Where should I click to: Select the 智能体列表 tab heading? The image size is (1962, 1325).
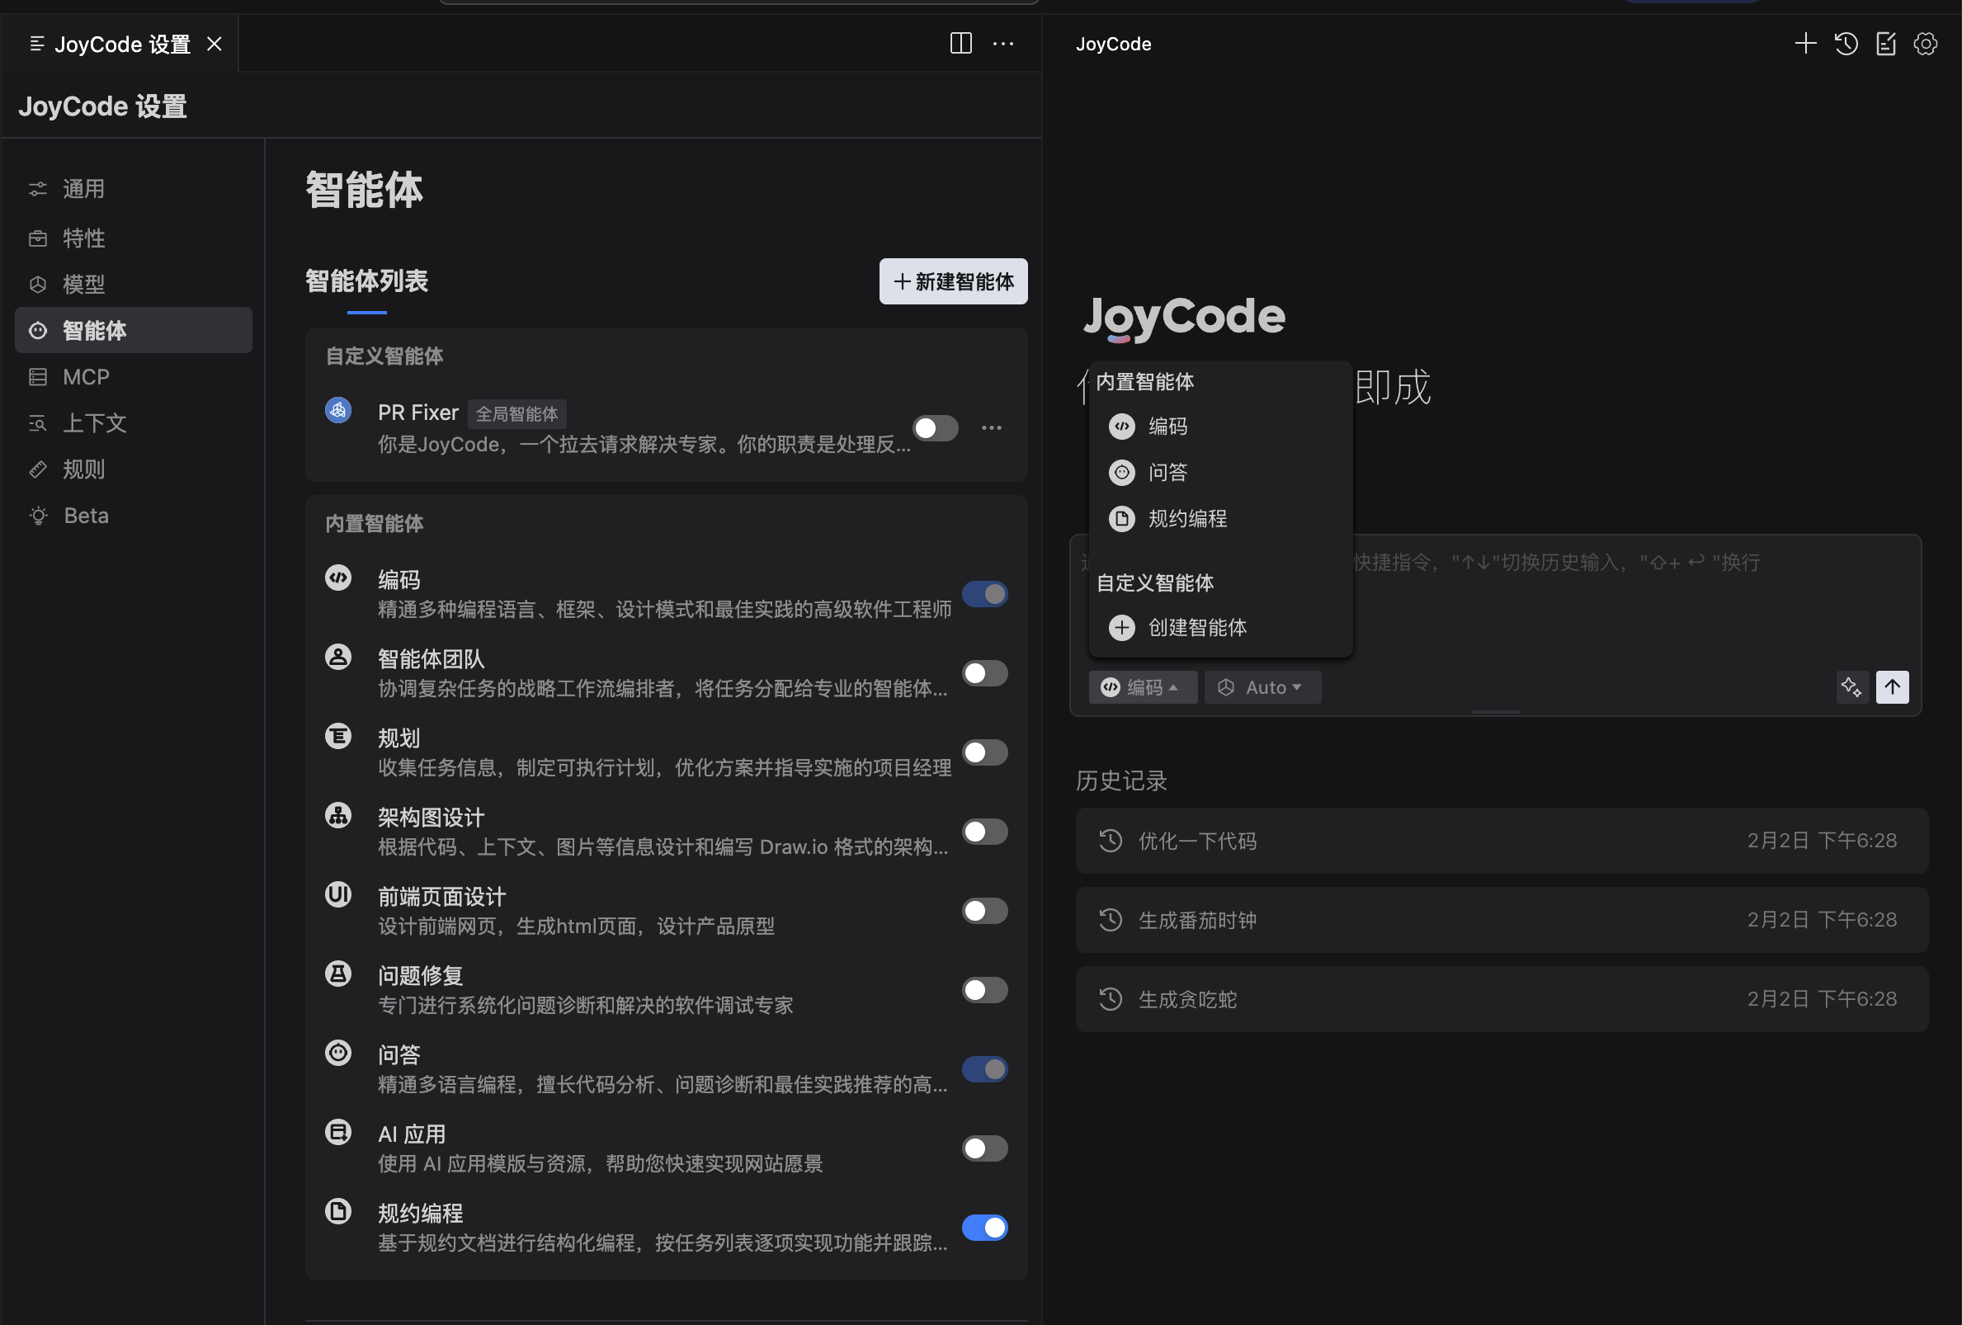(x=366, y=281)
